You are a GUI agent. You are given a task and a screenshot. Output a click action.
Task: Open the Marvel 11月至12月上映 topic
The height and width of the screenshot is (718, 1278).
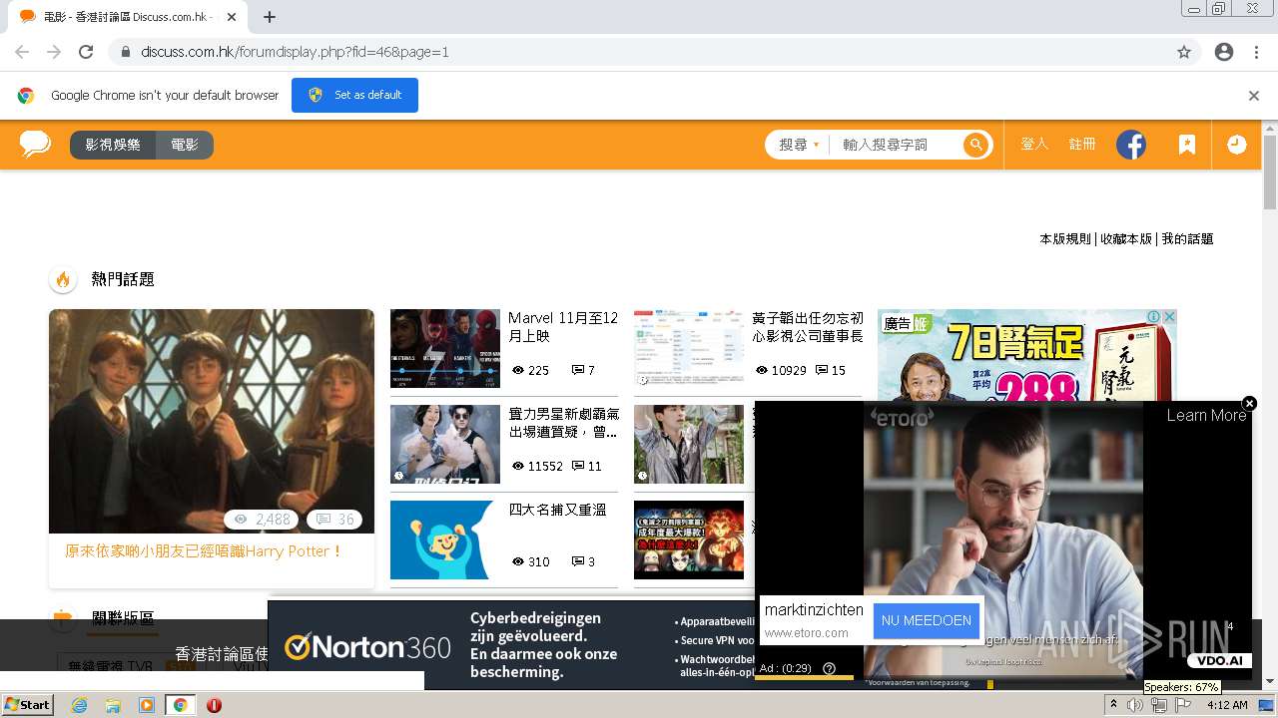click(x=563, y=327)
